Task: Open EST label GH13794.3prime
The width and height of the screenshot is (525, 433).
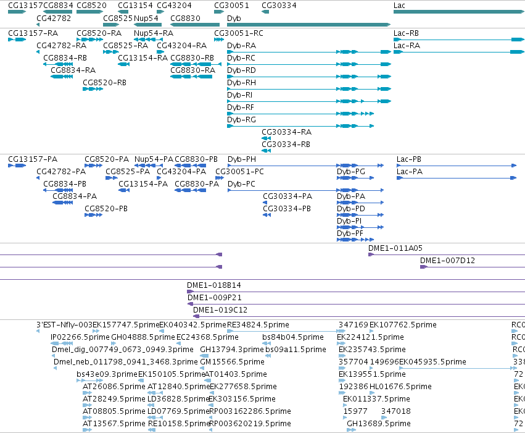Action: click(232, 350)
